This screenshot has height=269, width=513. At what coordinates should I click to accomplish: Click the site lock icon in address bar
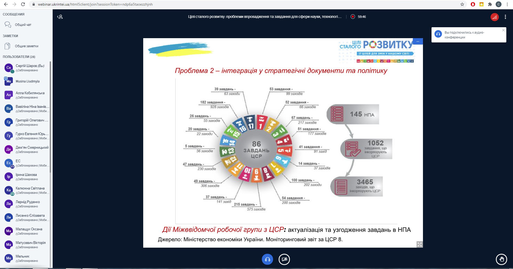(x=33, y=4)
